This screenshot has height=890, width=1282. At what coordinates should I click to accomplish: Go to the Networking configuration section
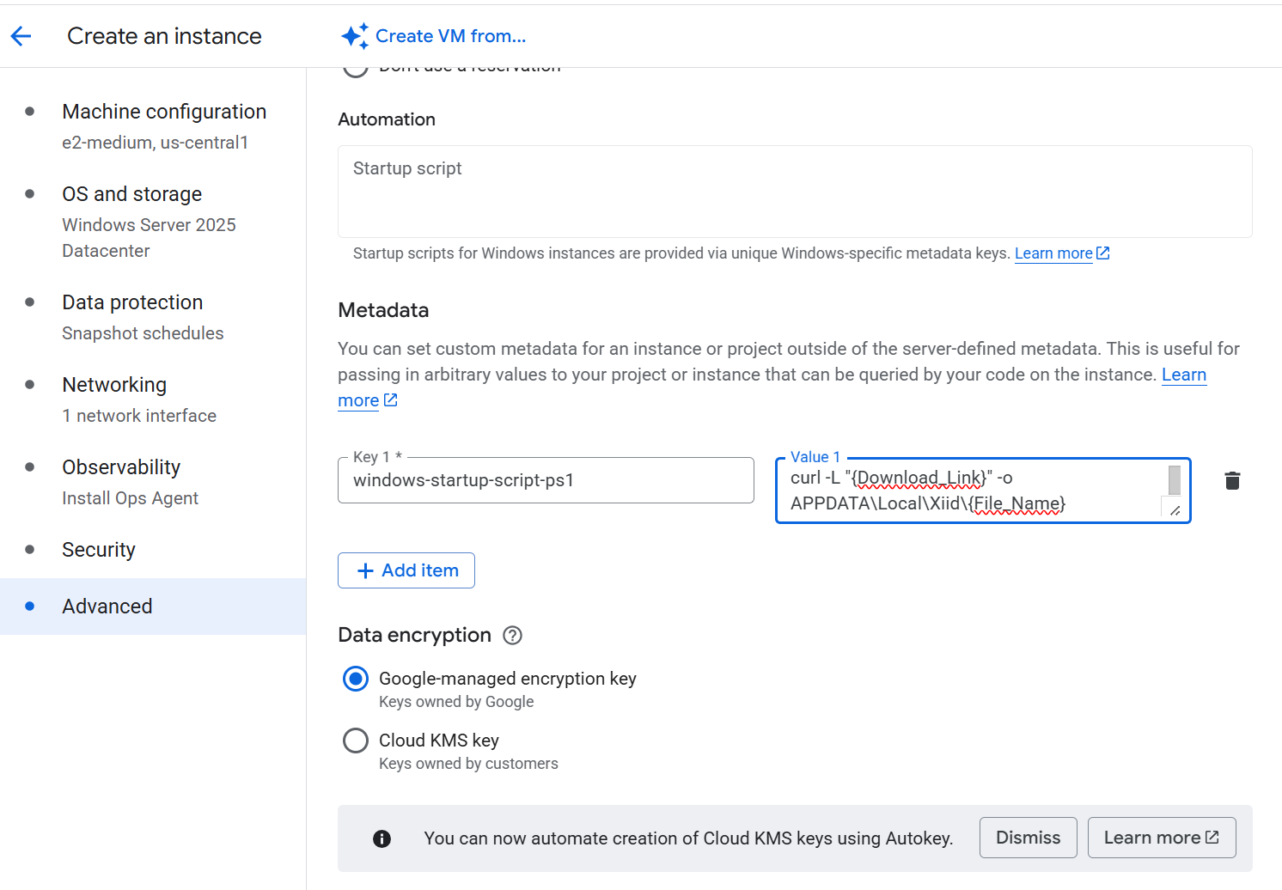(x=113, y=384)
